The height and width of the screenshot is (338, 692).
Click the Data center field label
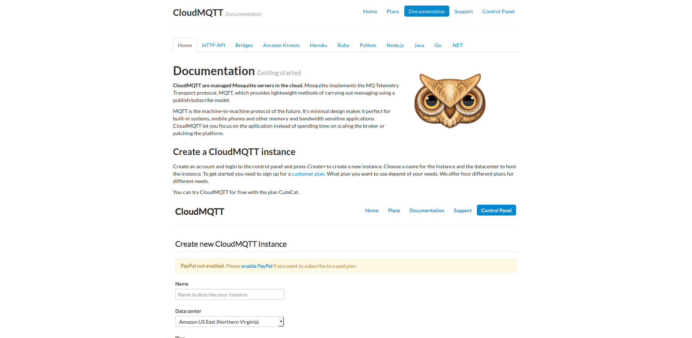(x=188, y=311)
